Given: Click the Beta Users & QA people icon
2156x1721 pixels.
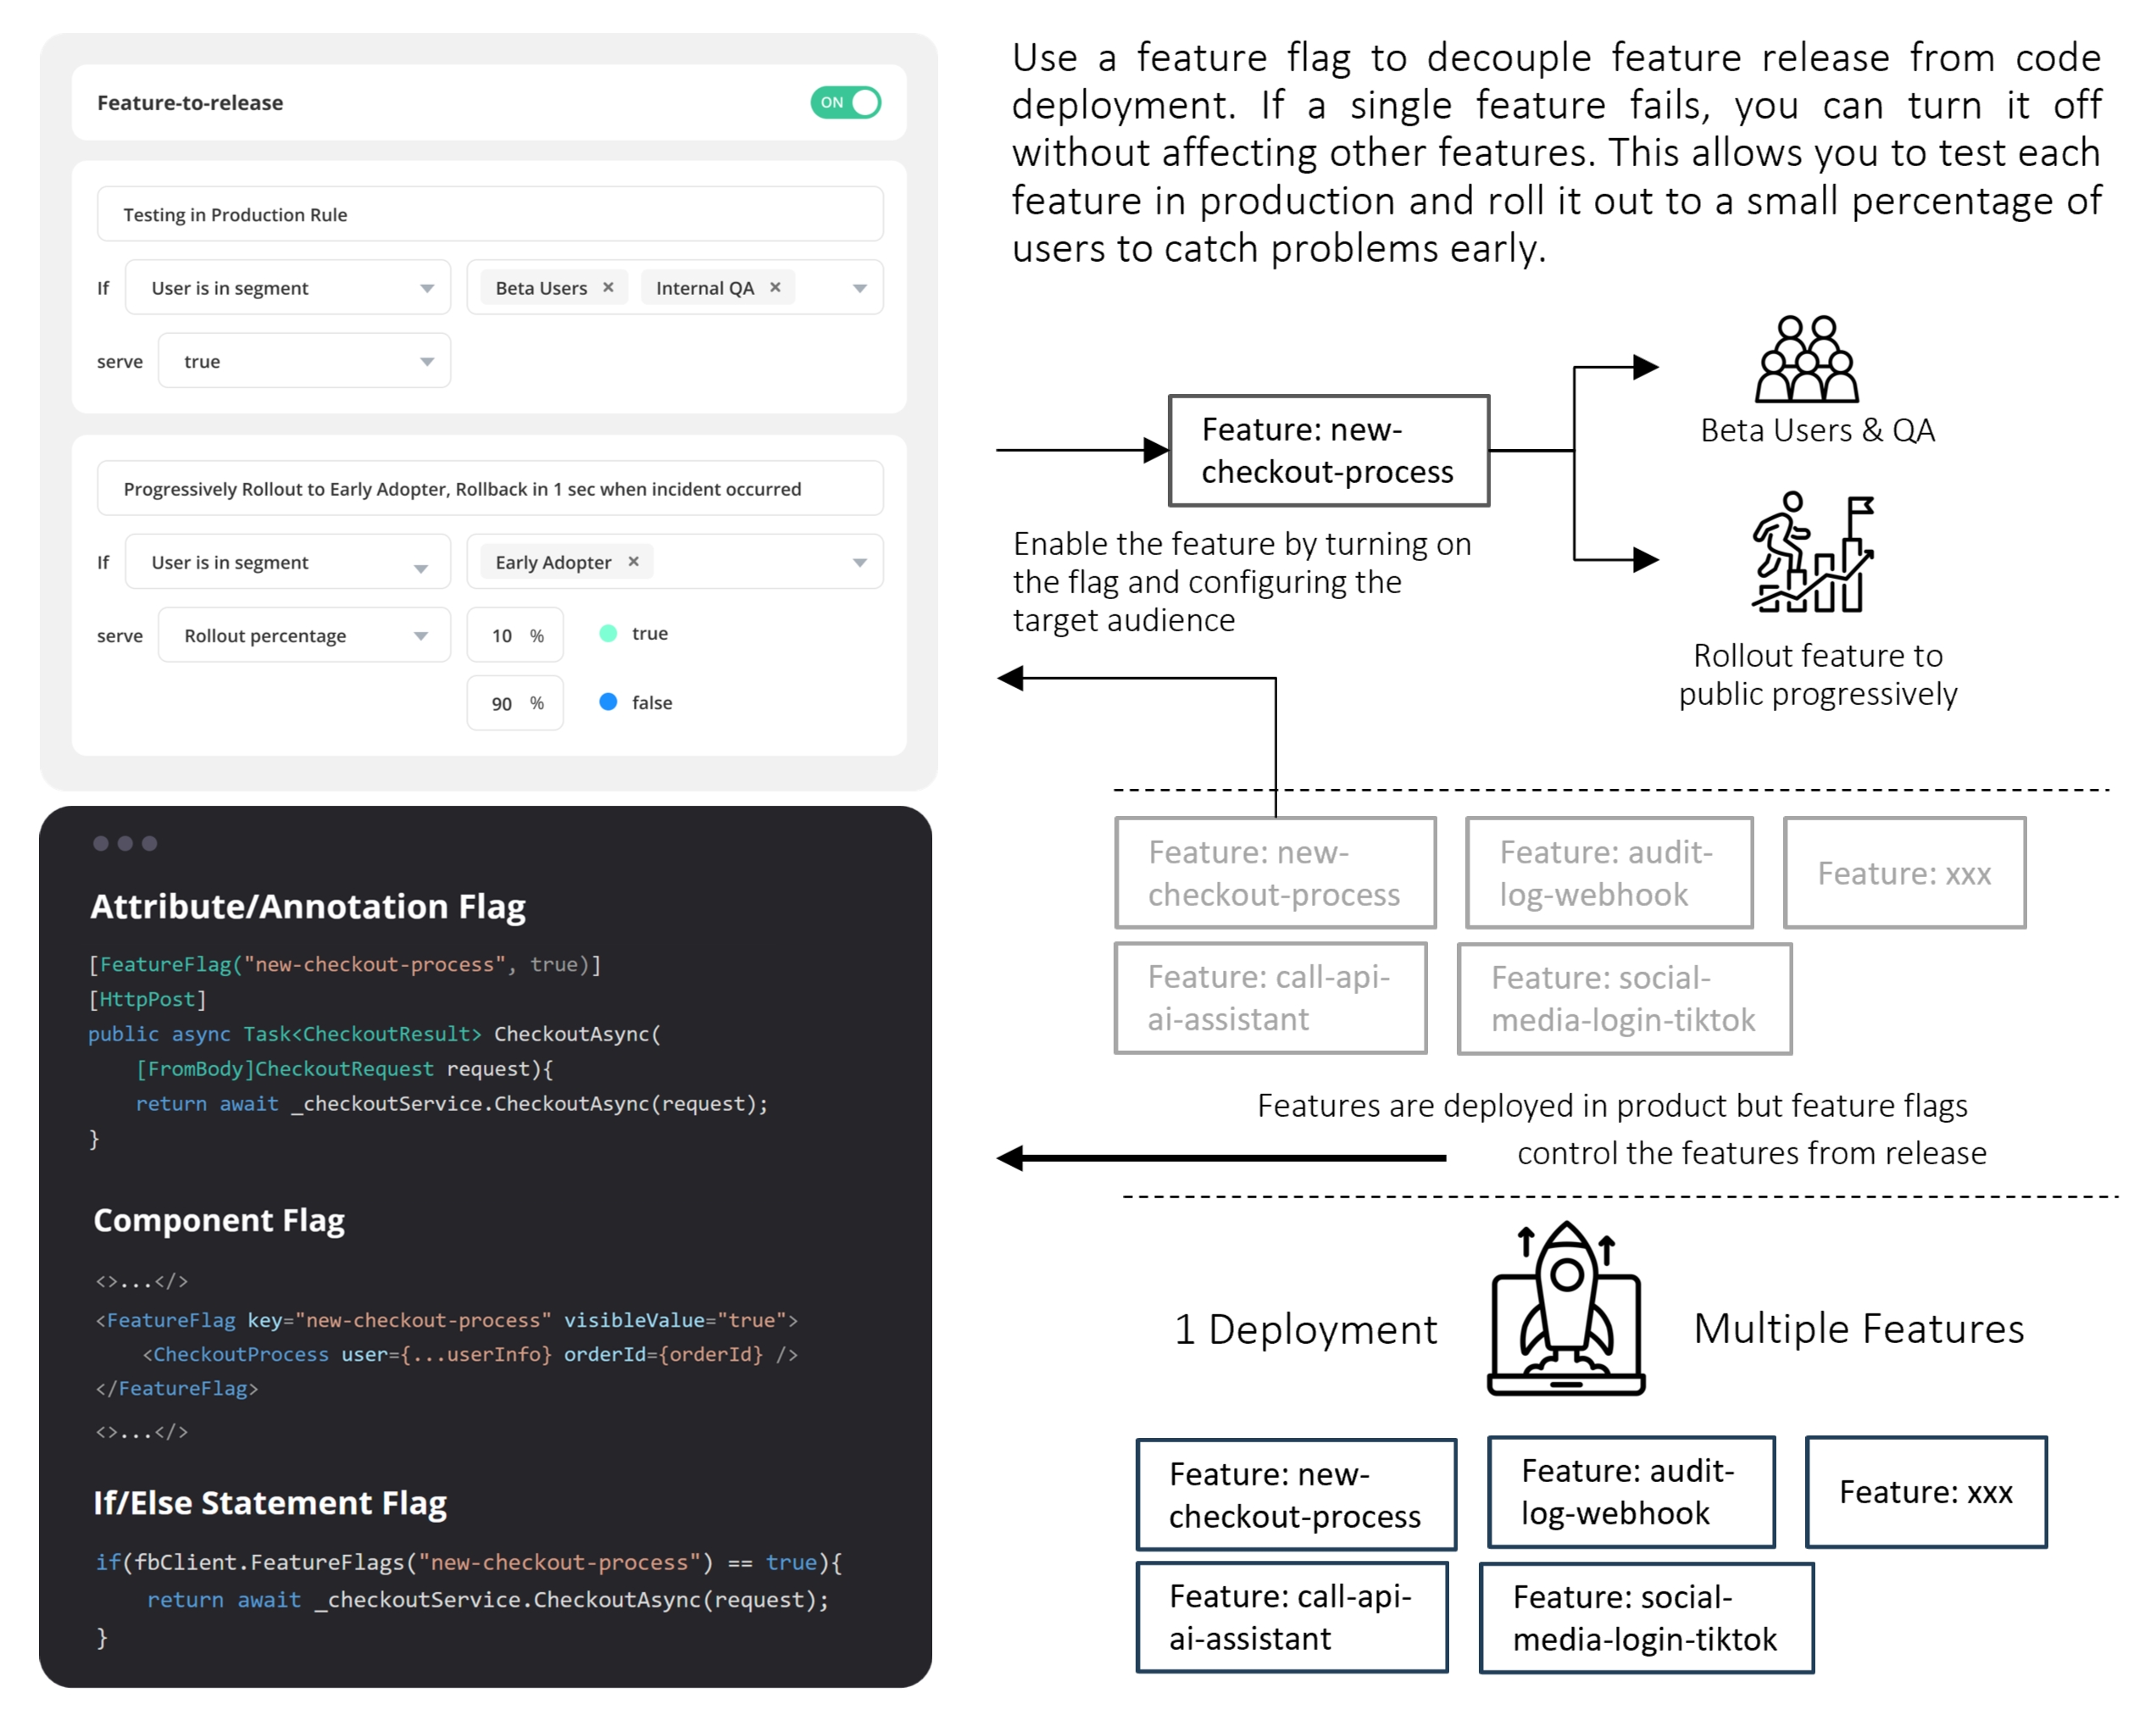Looking at the screenshot, I should point(1807,359).
